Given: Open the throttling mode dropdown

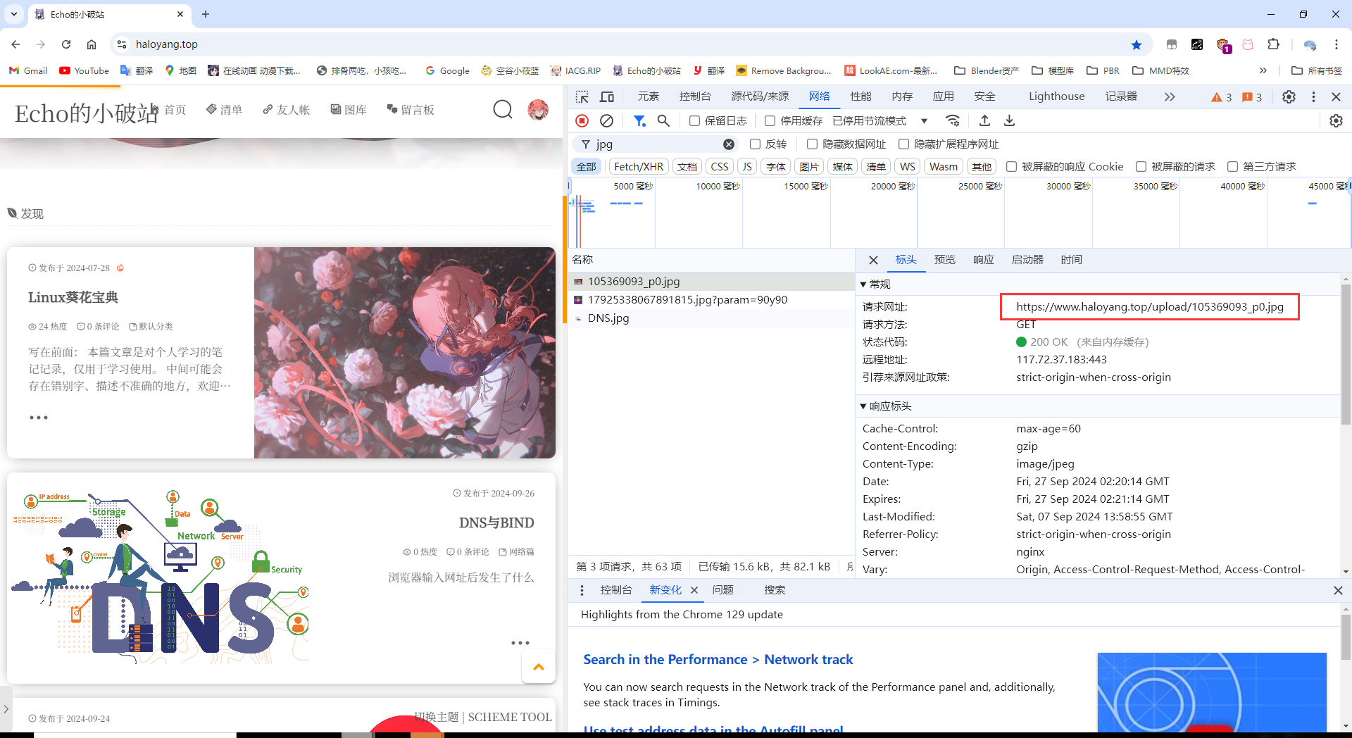Looking at the screenshot, I should (x=880, y=121).
